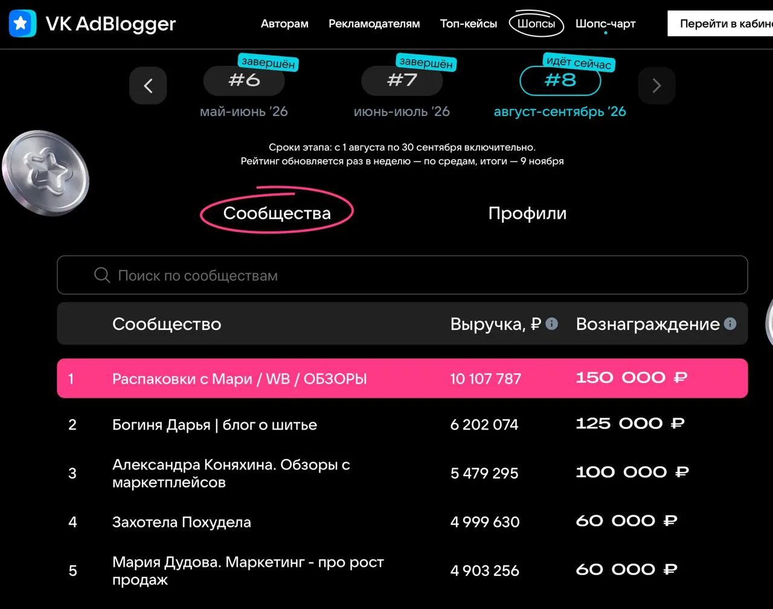Open Богиня Дарья | блог о шитье community
773x609 pixels.
(214, 425)
